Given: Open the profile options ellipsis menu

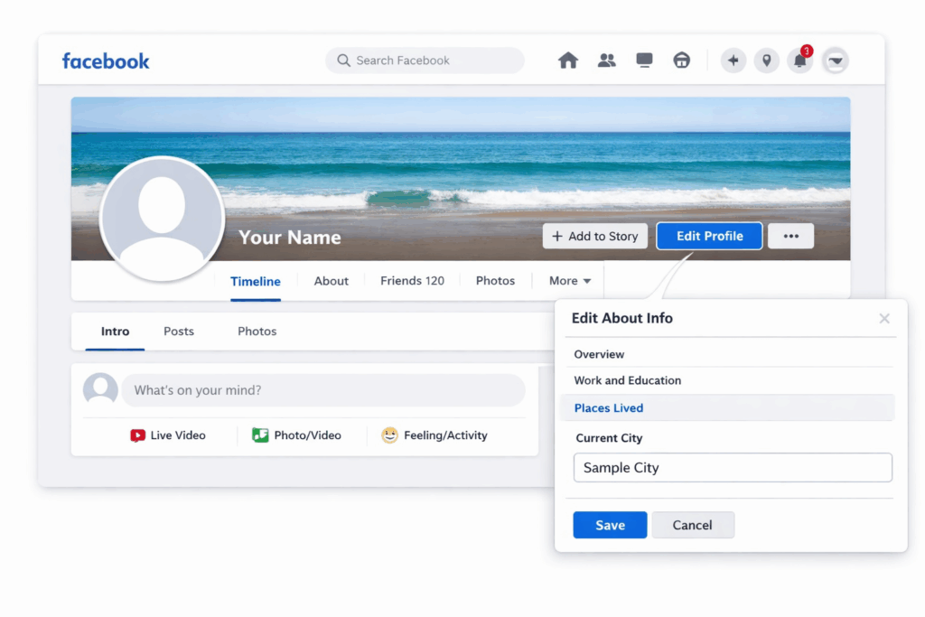Looking at the screenshot, I should coord(790,236).
